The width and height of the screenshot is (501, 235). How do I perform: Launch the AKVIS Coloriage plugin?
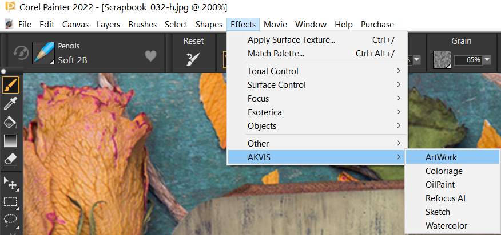[453, 171]
